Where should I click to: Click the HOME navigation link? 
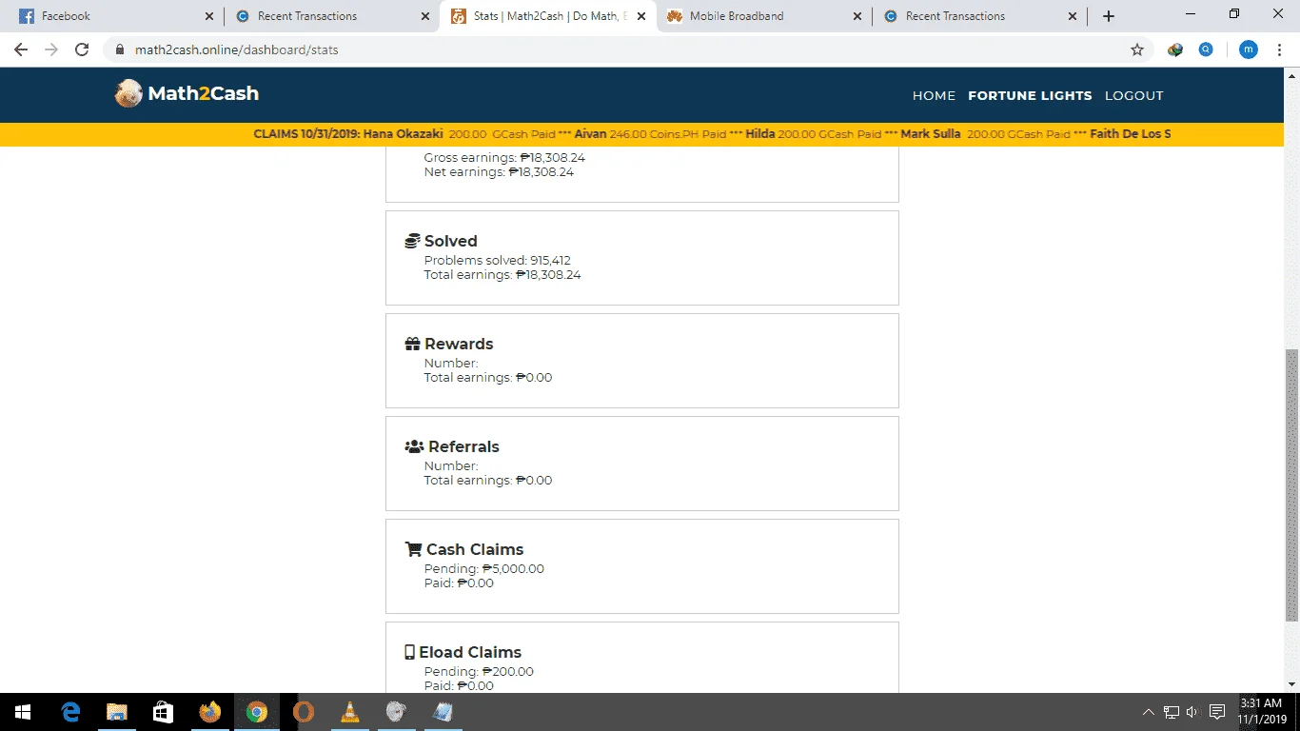(934, 95)
